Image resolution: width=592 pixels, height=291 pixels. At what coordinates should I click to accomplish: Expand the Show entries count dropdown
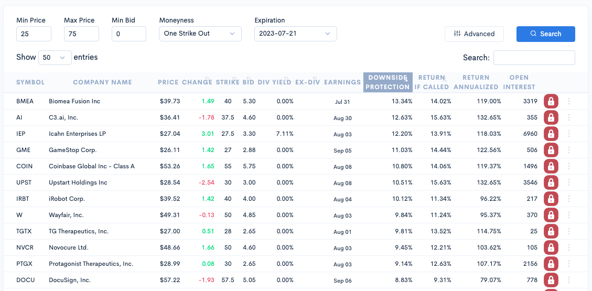(x=55, y=57)
